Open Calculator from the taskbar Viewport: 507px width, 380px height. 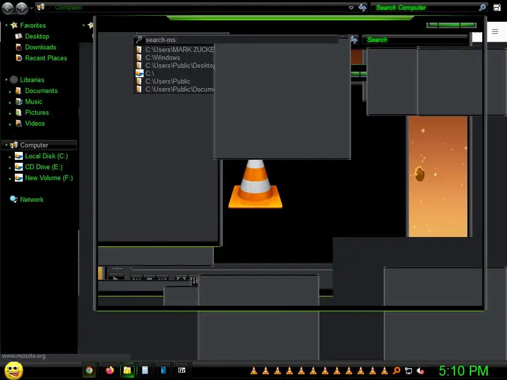coord(145,370)
